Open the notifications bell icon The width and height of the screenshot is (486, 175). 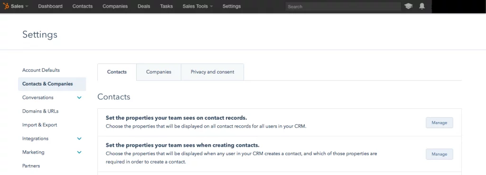(422, 6)
